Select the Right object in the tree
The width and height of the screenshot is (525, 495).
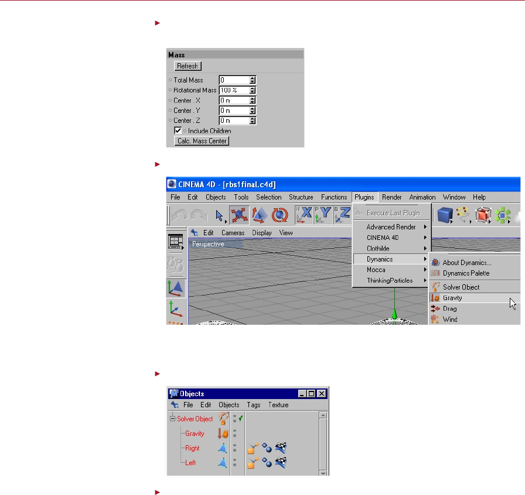[192, 448]
